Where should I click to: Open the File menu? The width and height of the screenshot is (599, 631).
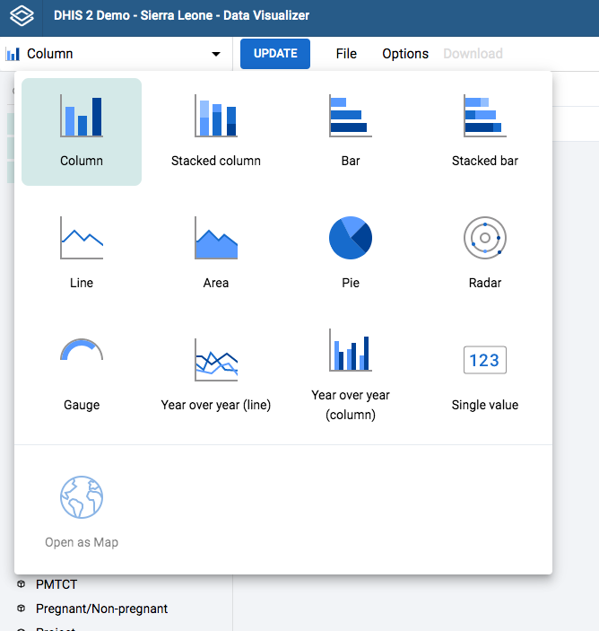click(x=346, y=54)
